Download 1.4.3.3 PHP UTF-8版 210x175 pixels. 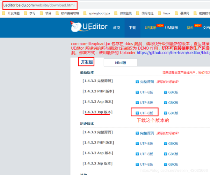pos(146,92)
